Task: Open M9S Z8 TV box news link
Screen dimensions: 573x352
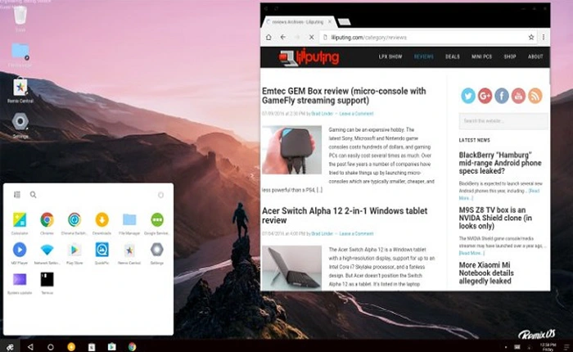Action: 495,218
